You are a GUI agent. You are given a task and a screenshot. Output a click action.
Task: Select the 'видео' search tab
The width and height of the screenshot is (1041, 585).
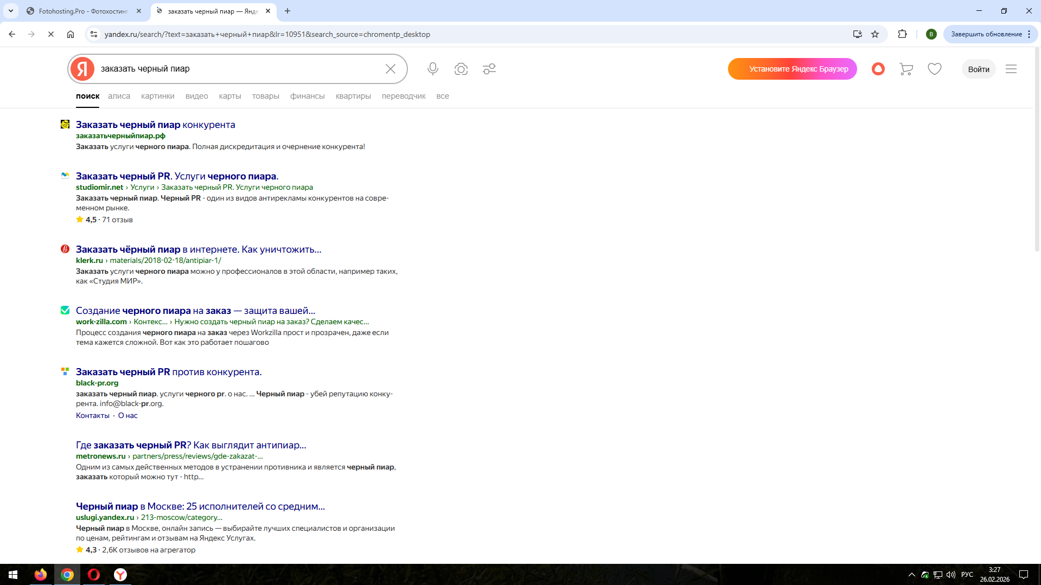coord(197,96)
